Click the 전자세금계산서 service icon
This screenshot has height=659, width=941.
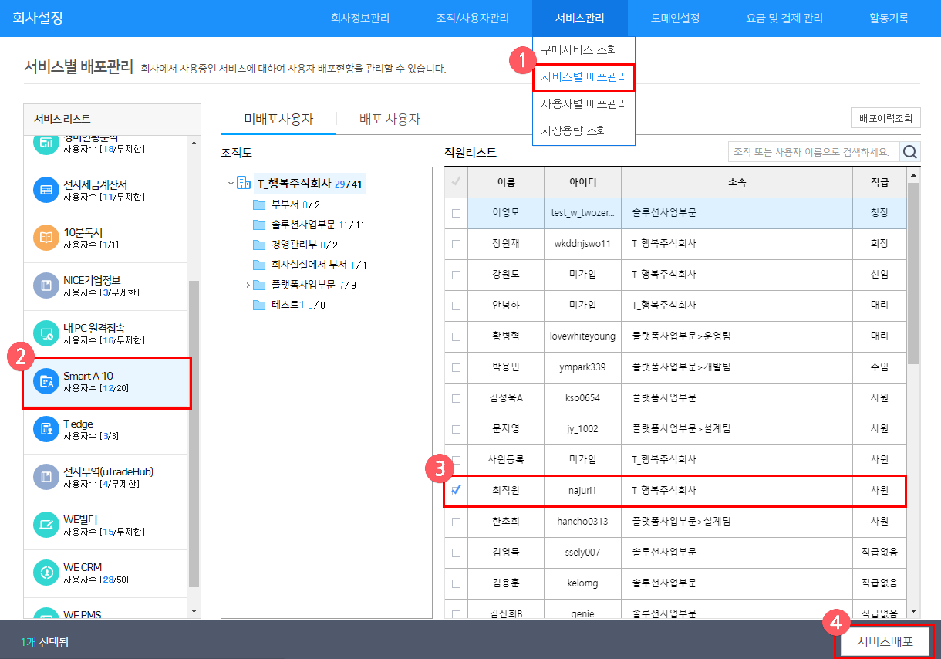46,190
